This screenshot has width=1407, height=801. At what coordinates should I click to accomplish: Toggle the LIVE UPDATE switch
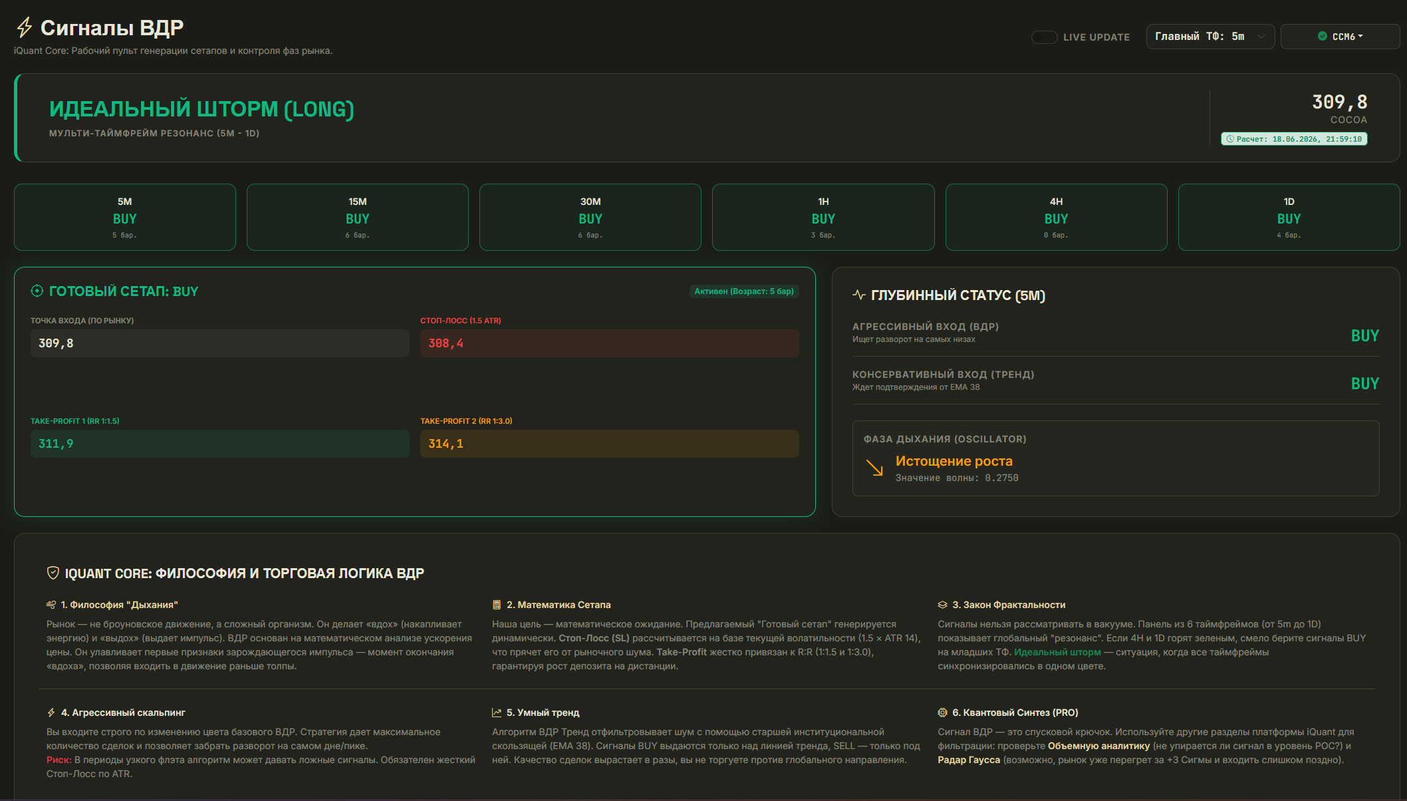(1044, 37)
